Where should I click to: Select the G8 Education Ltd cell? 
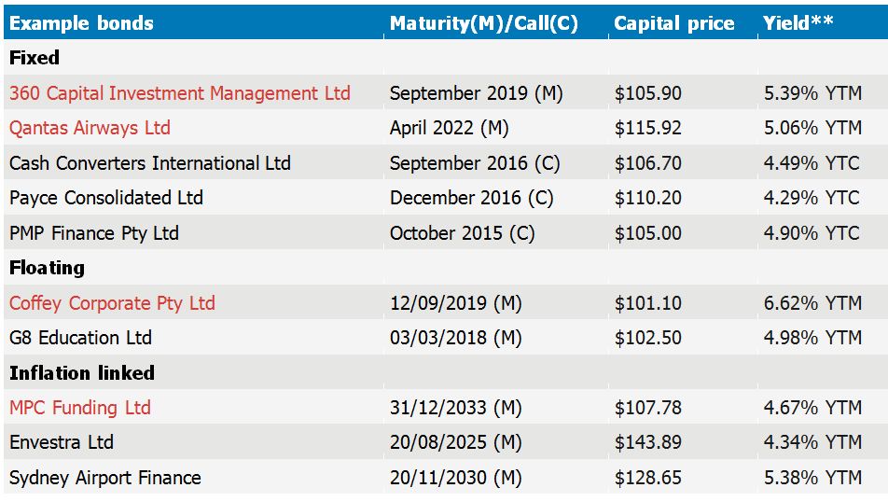pyautogui.click(x=80, y=338)
